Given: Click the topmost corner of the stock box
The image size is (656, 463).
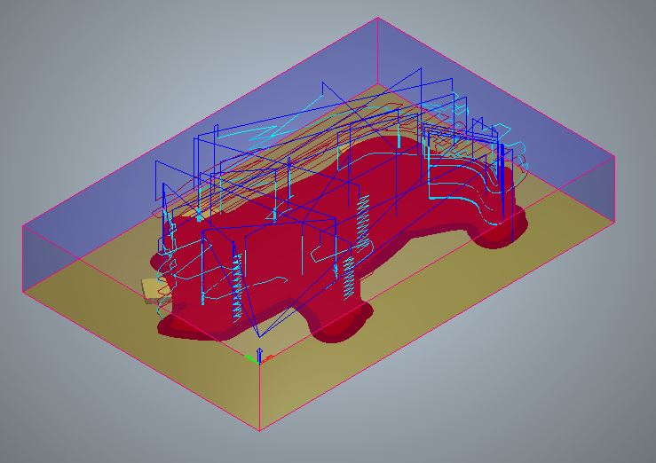Looking at the screenshot, I should pyautogui.click(x=377, y=18).
